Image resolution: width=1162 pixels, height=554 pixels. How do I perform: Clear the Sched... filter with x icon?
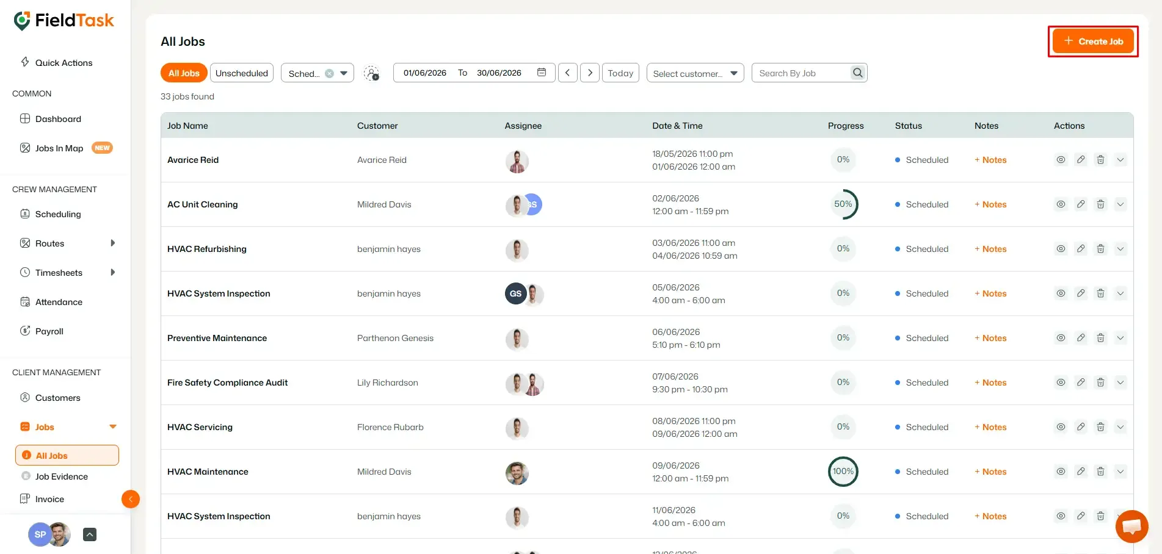point(329,73)
